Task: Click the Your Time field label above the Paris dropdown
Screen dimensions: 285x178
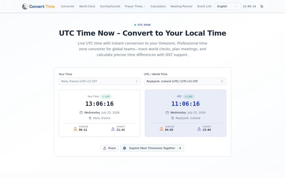Action: (x=65, y=74)
